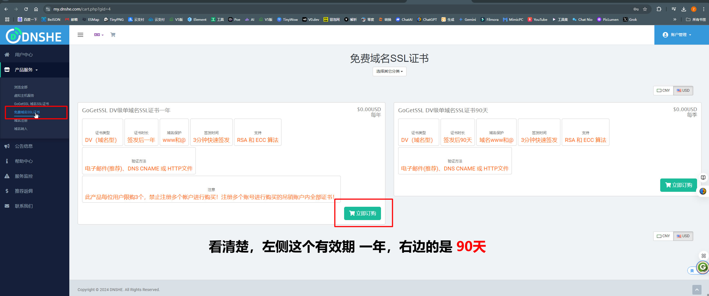709x296 pixels.
Task: Click the site info icon in address bar
Action: pos(48,9)
